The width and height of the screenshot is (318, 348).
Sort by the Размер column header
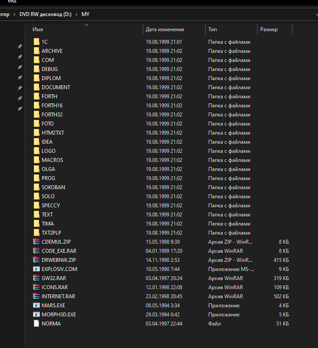pyautogui.click(x=269, y=29)
